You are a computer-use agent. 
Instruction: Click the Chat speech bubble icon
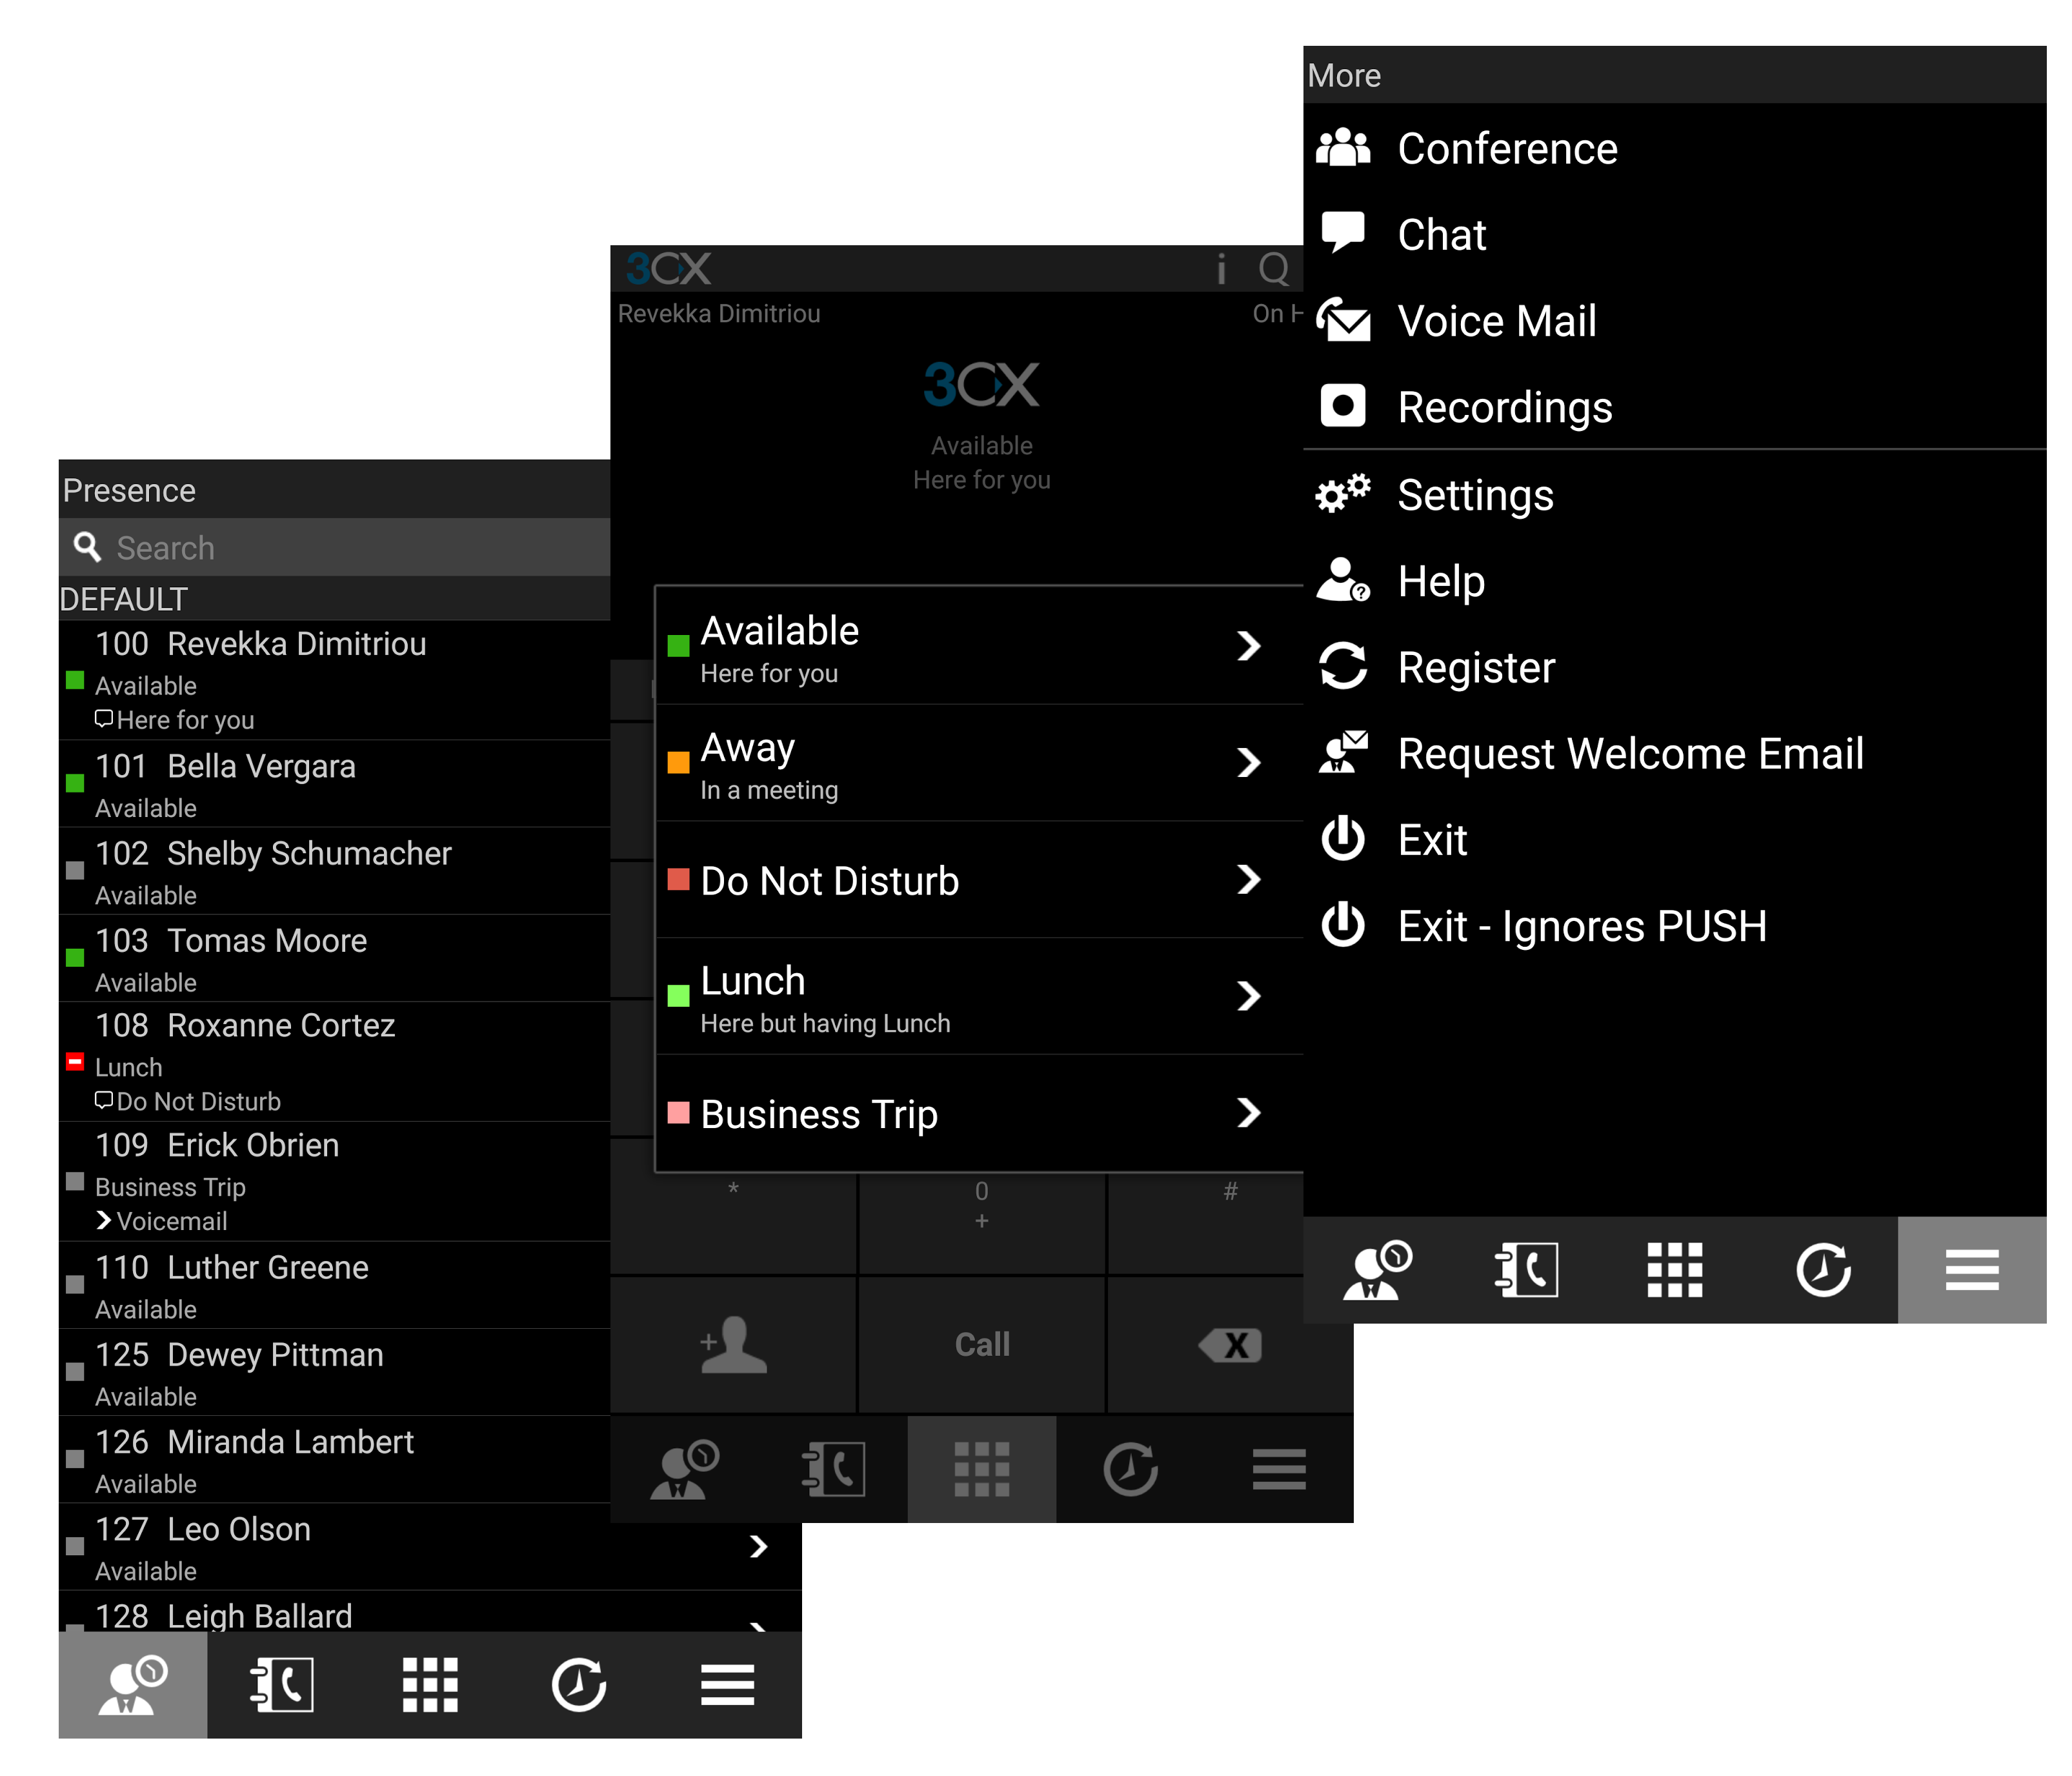point(1342,232)
